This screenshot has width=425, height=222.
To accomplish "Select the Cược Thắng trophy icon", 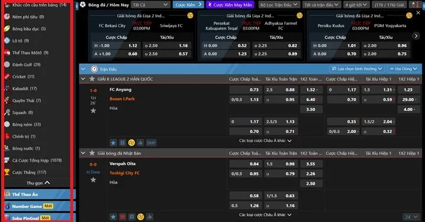I will click(x=7, y=172).
